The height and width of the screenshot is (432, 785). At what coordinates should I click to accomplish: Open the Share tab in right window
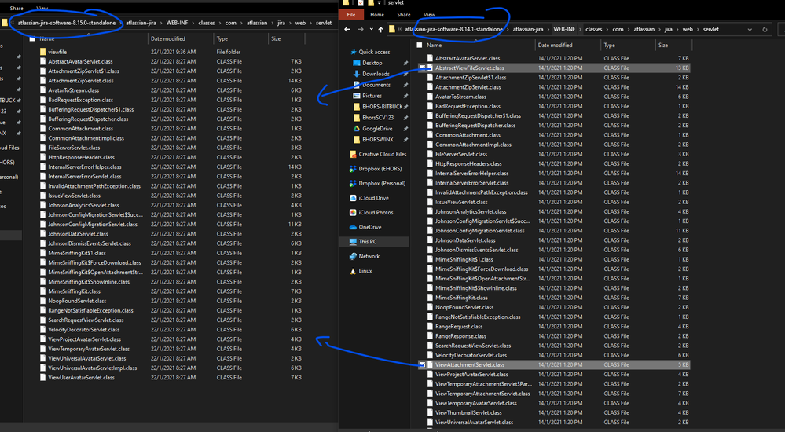click(x=404, y=15)
